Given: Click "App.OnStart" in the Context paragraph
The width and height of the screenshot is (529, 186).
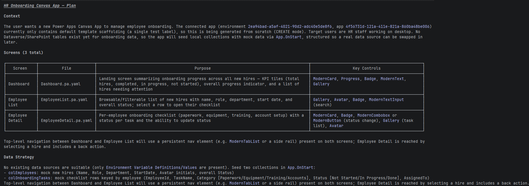Looking at the screenshot, I should click(289, 37).
